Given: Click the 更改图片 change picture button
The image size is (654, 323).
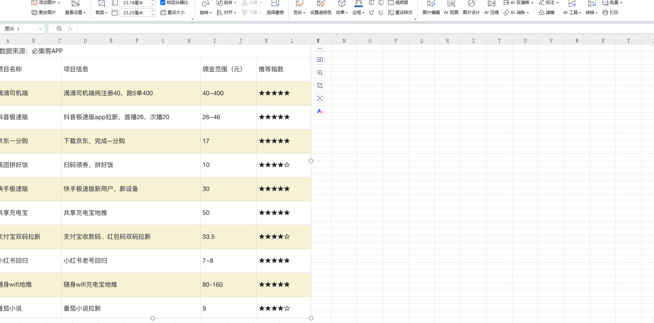Looking at the screenshot, I should click(44, 13).
